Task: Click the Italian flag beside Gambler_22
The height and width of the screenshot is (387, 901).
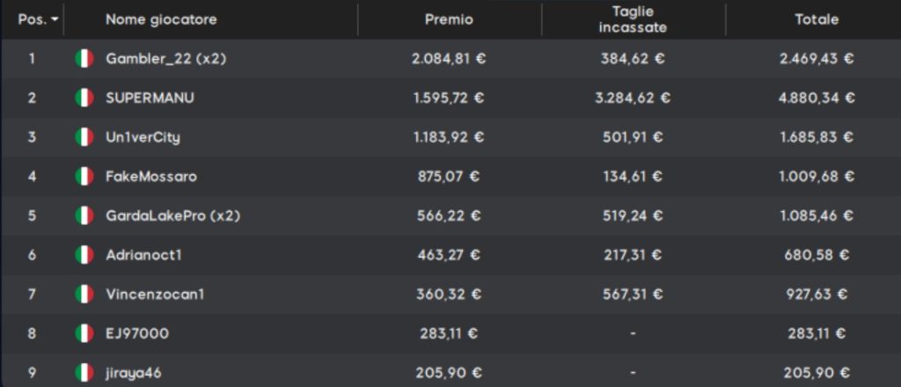Action: 84,59
